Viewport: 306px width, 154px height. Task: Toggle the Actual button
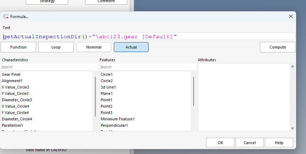pos(131,47)
